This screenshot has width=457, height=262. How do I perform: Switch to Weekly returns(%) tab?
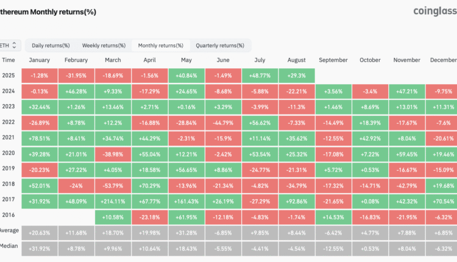[x=104, y=45]
